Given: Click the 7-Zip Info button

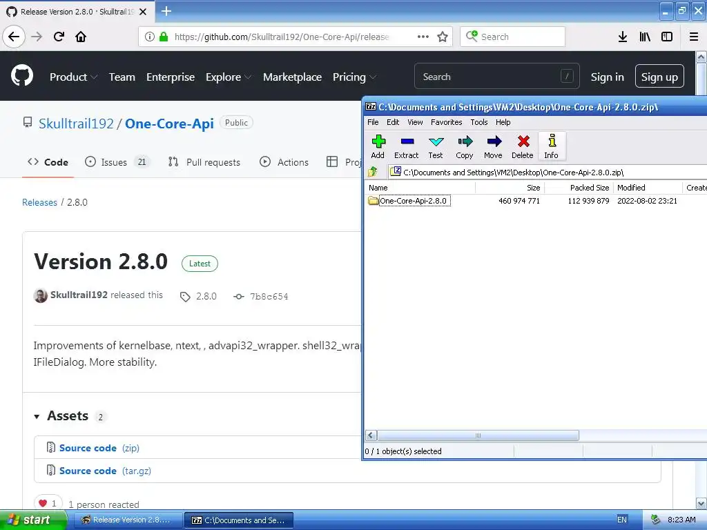Looking at the screenshot, I should pyautogui.click(x=552, y=147).
